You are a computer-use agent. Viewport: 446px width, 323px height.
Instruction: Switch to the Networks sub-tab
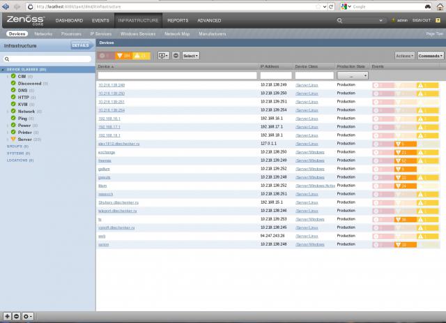43,34
